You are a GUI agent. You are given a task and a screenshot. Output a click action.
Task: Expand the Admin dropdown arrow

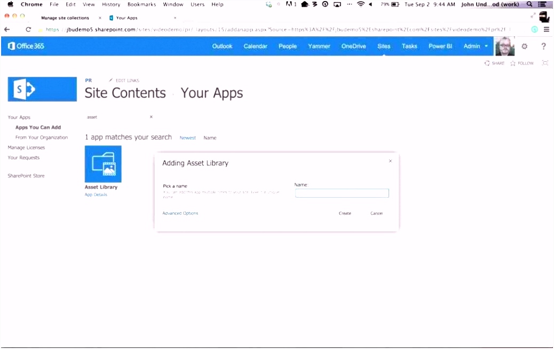click(x=486, y=46)
